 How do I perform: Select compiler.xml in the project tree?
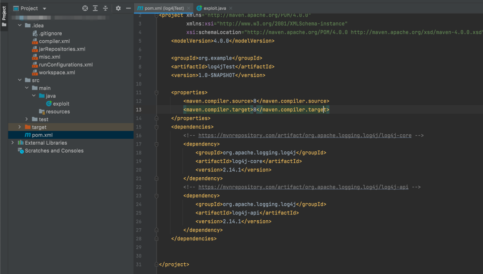click(x=54, y=41)
